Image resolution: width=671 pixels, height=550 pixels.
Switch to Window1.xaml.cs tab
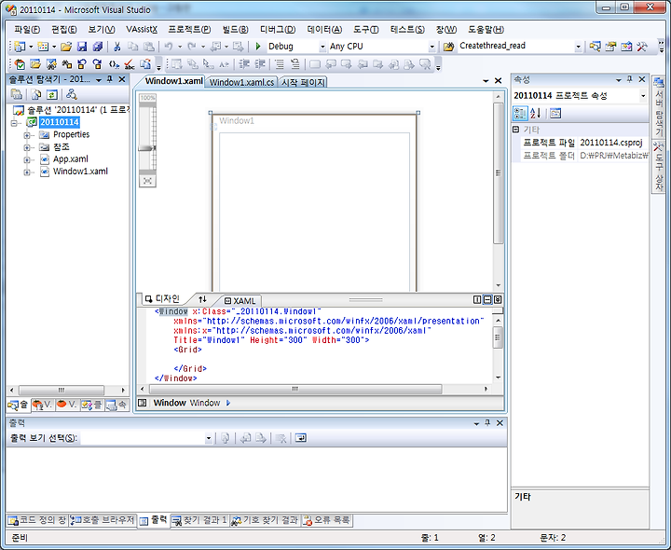click(241, 82)
